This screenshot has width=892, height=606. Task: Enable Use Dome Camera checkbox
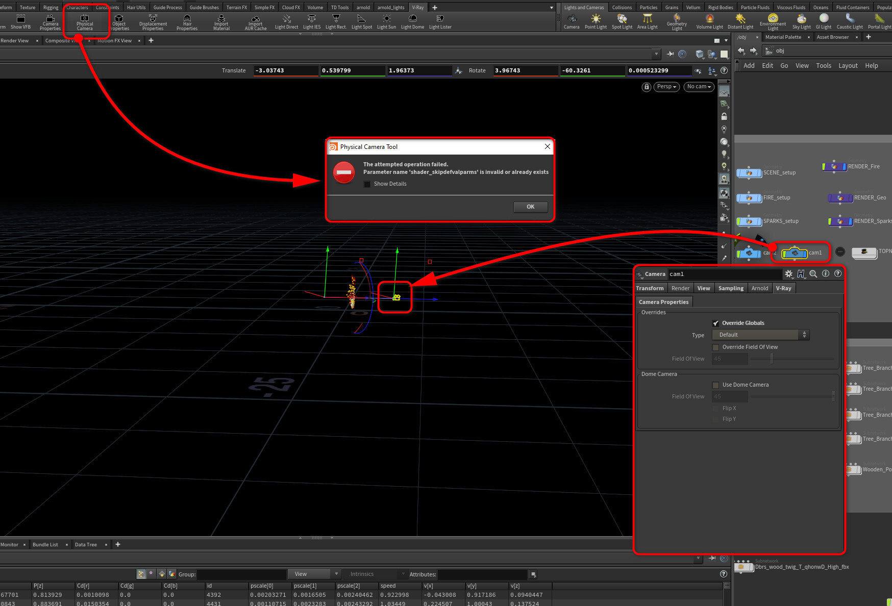[x=715, y=385]
